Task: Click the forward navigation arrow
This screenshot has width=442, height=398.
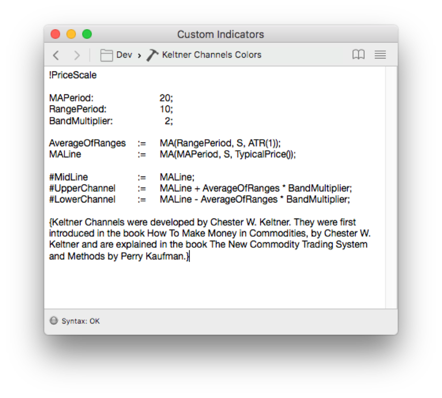Action: tap(77, 55)
